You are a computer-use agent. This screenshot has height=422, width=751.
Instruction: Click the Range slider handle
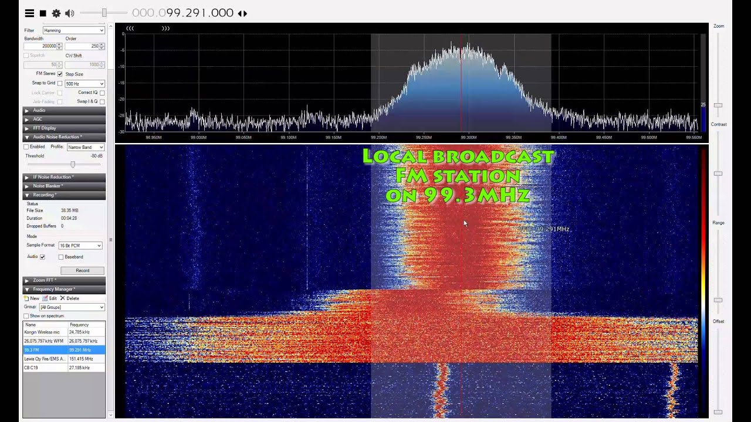point(718,300)
